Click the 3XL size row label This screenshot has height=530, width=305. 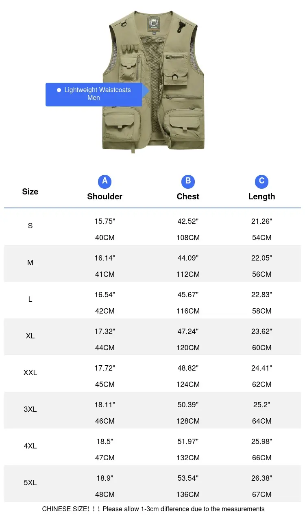30,409
